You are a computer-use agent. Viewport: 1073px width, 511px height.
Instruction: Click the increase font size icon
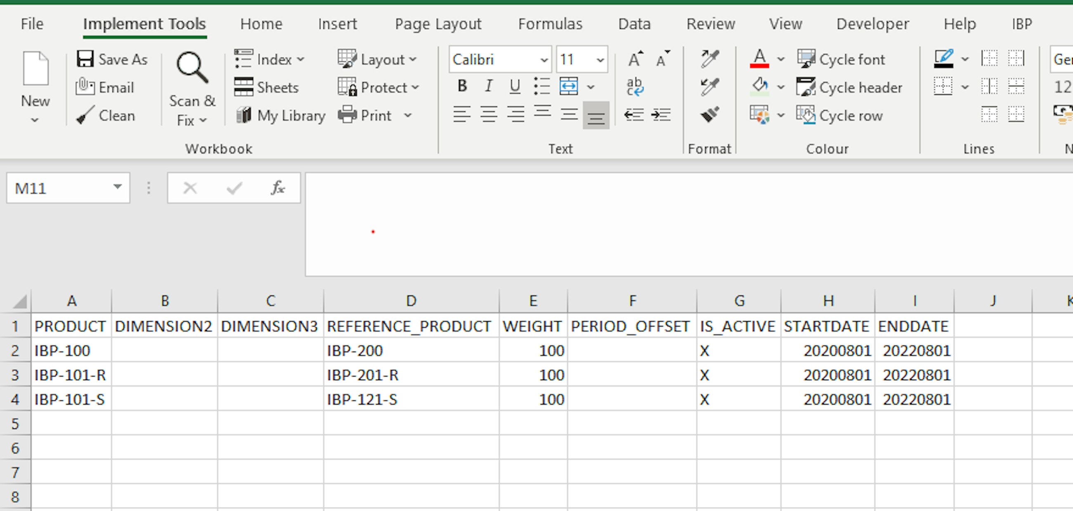point(635,59)
